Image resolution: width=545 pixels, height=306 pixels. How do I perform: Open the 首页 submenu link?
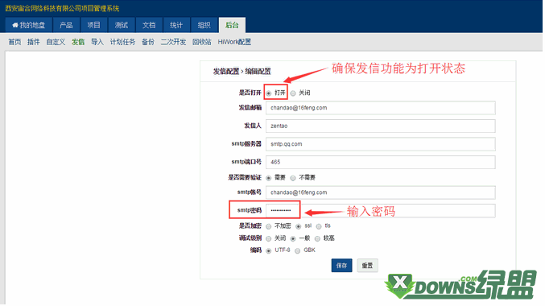pos(14,42)
